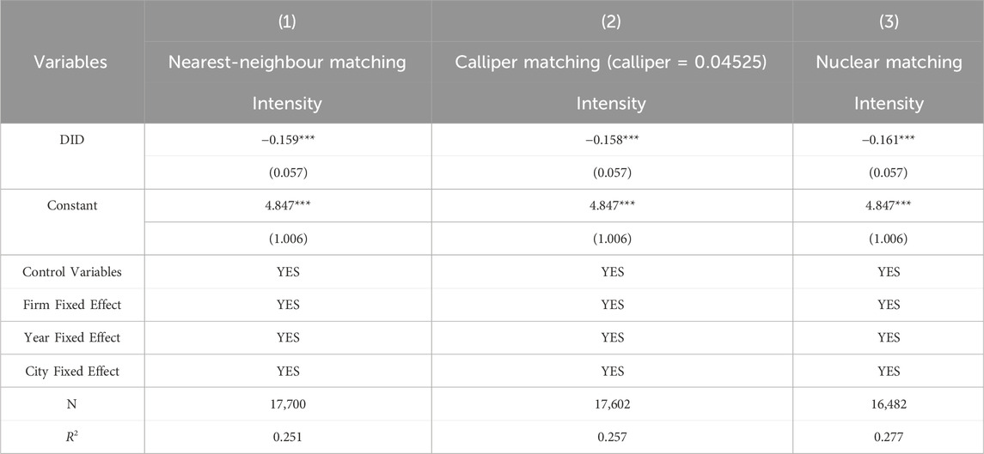Image resolution: width=984 pixels, height=454 pixels.
Task: Click the −0.158*** value in column two
Action: coord(611,138)
